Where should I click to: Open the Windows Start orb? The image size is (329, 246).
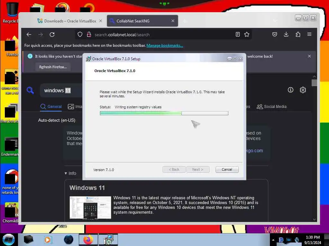click(8, 240)
